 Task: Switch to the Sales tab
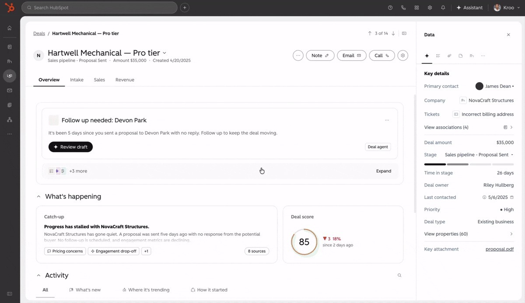tap(99, 80)
